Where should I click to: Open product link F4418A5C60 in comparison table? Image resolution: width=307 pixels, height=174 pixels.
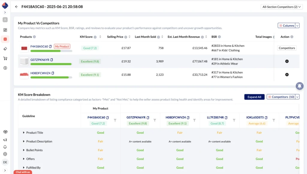click(39, 46)
